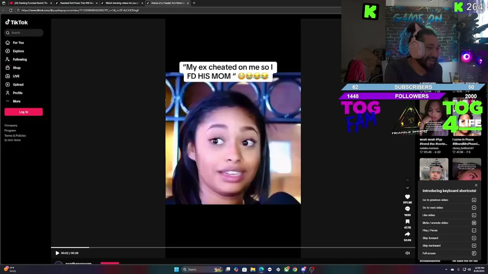
Task: Open the Program footer link
Action: 10,131
